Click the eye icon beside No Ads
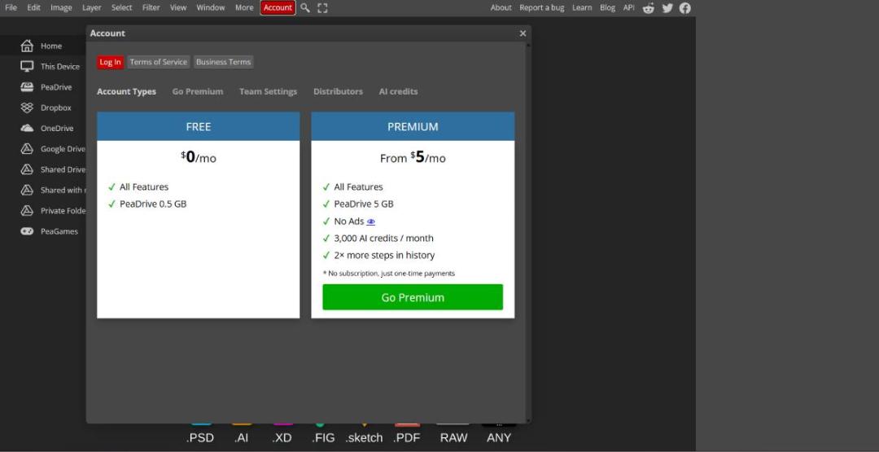The height and width of the screenshot is (452, 879). pyautogui.click(x=370, y=222)
